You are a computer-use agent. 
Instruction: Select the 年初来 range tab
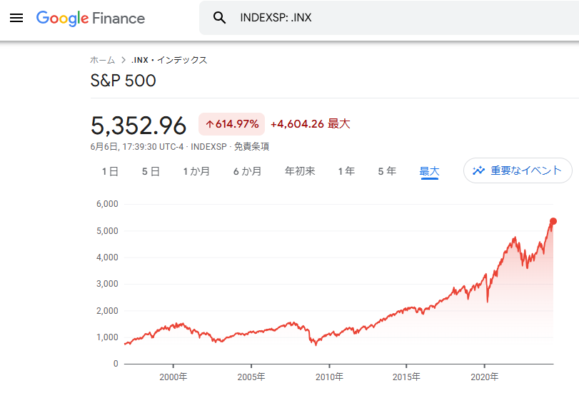pos(300,171)
